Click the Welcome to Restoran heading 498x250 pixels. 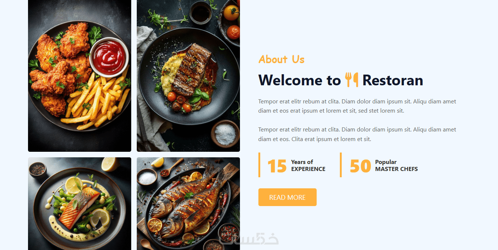pos(341,80)
